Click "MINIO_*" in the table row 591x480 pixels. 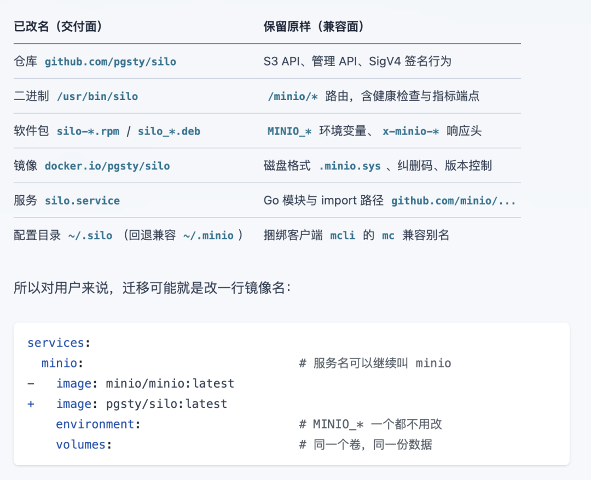click(289, 131)
